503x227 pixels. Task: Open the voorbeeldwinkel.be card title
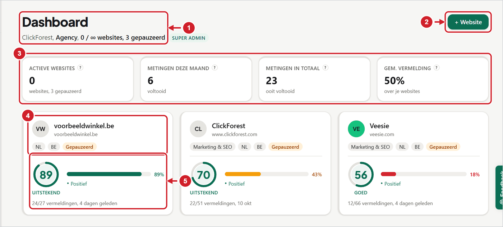coord(84,126)
